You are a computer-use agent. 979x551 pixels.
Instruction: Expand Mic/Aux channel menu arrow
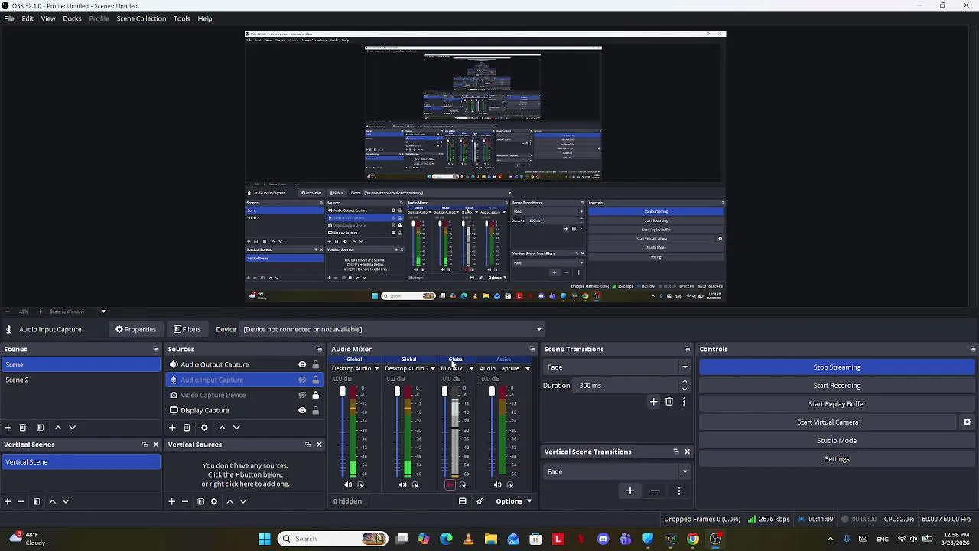pos(471,369)
